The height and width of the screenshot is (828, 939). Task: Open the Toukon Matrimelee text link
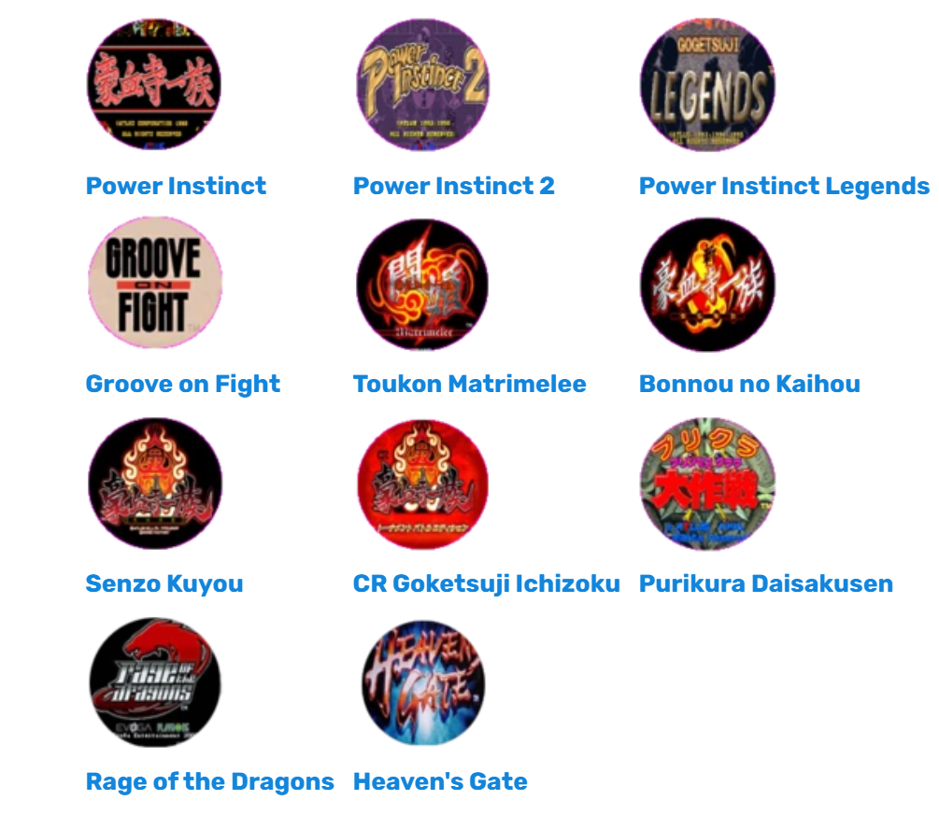click(x=469, y=384)
